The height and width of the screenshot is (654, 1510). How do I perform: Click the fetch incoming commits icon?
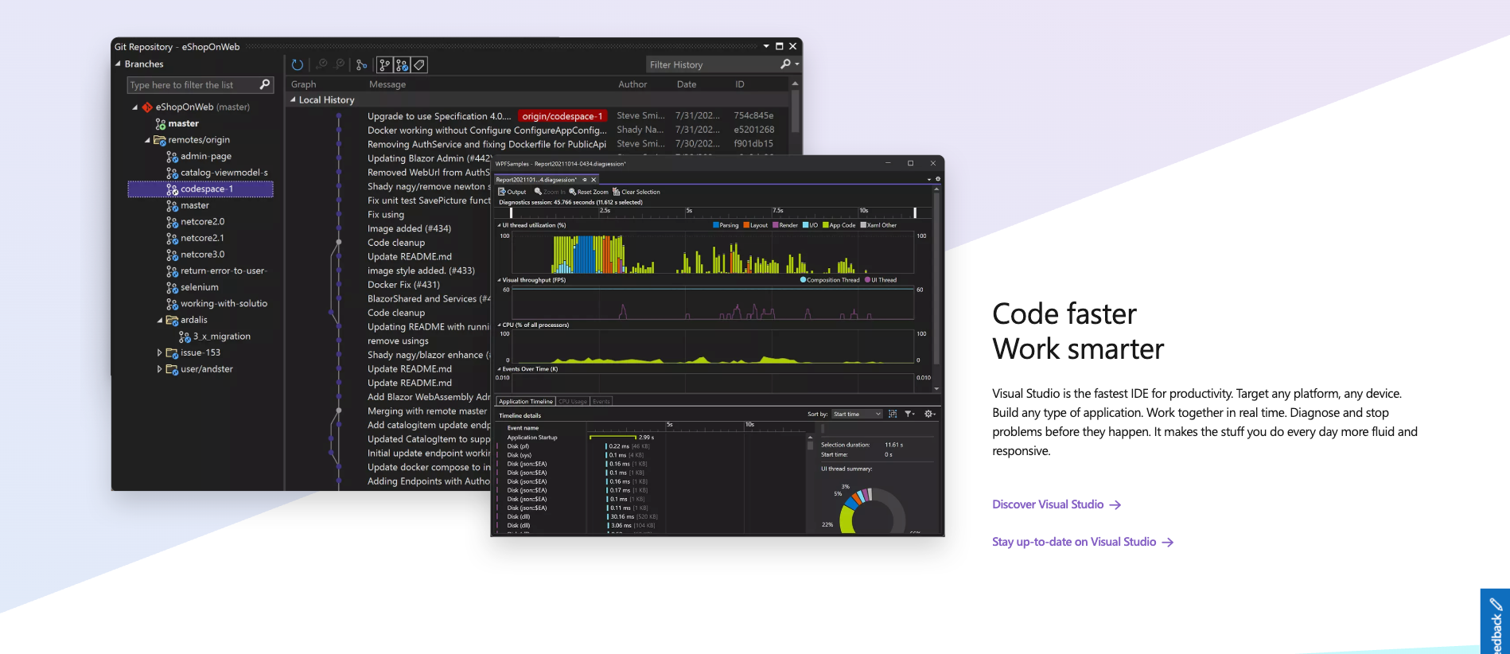pyautogui.click(x=322, y=64)
